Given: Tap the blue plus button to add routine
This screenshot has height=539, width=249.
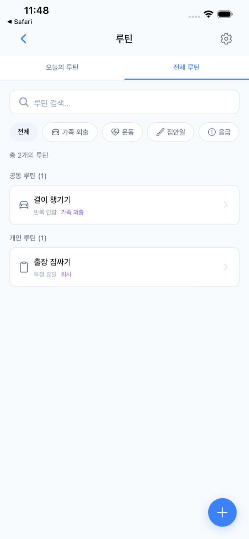Looking at the screenshot, I should [x=222, y=512].
